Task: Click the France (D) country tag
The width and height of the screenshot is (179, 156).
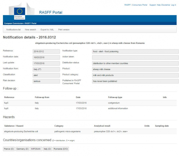Action: coord(9,149)
